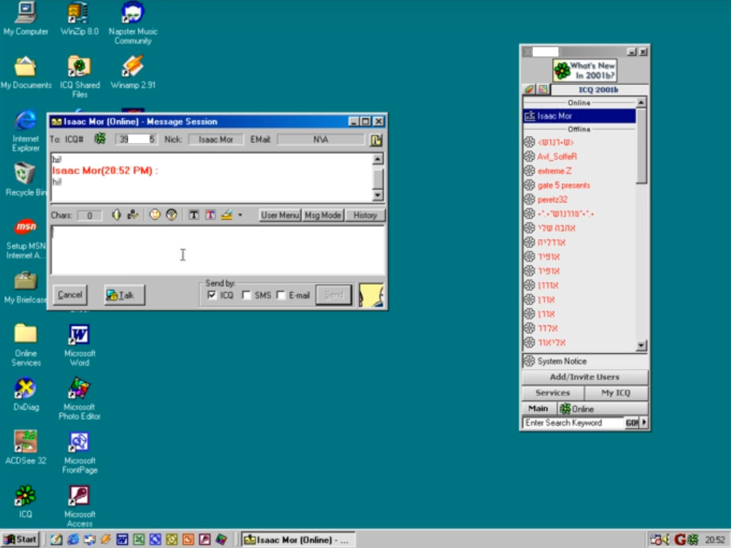The width and height of the screenshot is (731, 548).
Task: Click the sound icon in message toolbar
Action: tap(116, 215)
